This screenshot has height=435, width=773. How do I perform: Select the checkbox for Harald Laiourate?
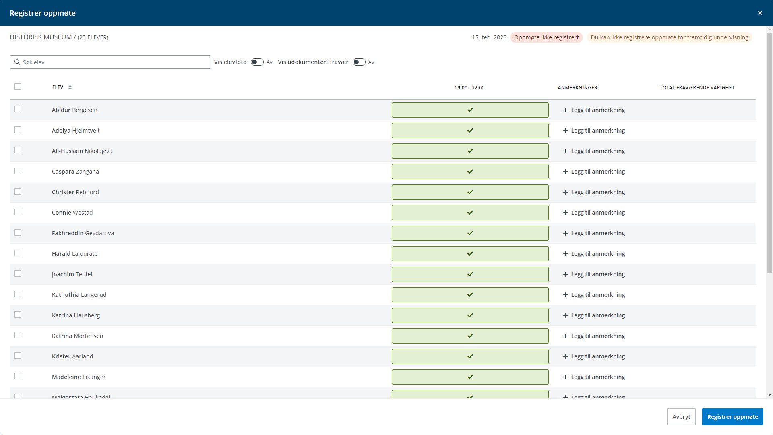click(x=18, y=253)
